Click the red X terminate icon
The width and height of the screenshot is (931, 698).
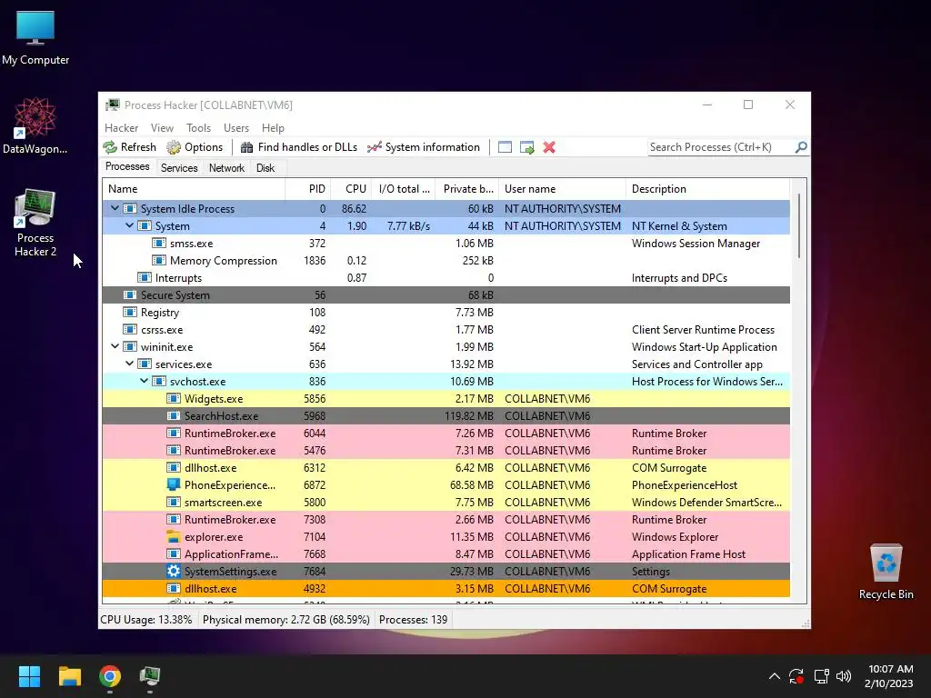pos(549,147)
